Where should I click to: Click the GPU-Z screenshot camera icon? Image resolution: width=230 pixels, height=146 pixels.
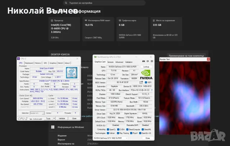click(144, 61)
